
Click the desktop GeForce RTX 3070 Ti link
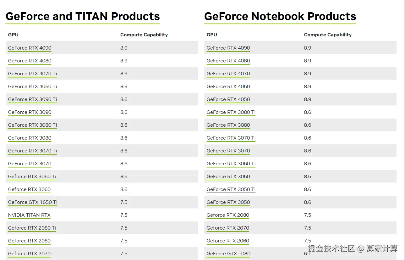(x=32, y=151)
